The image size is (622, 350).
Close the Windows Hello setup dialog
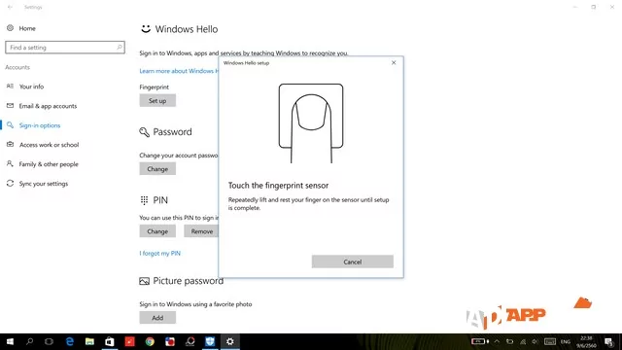(394, 62)
